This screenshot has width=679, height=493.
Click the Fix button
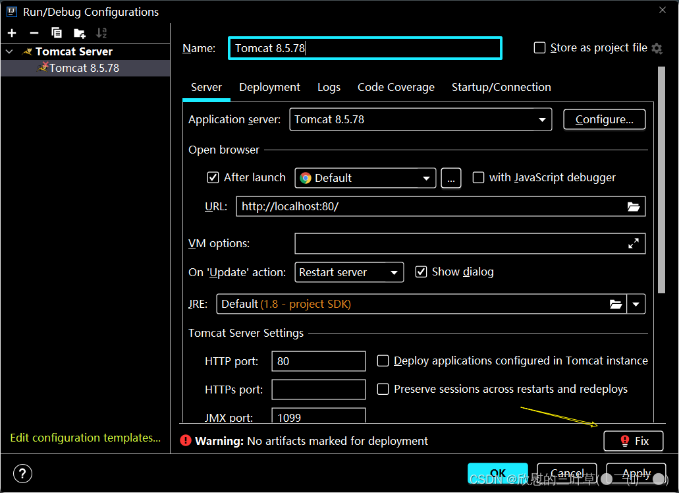click(x=633, y=441)
